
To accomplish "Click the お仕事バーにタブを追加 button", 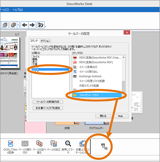I will pyautogui.click(x=48, y=108).
